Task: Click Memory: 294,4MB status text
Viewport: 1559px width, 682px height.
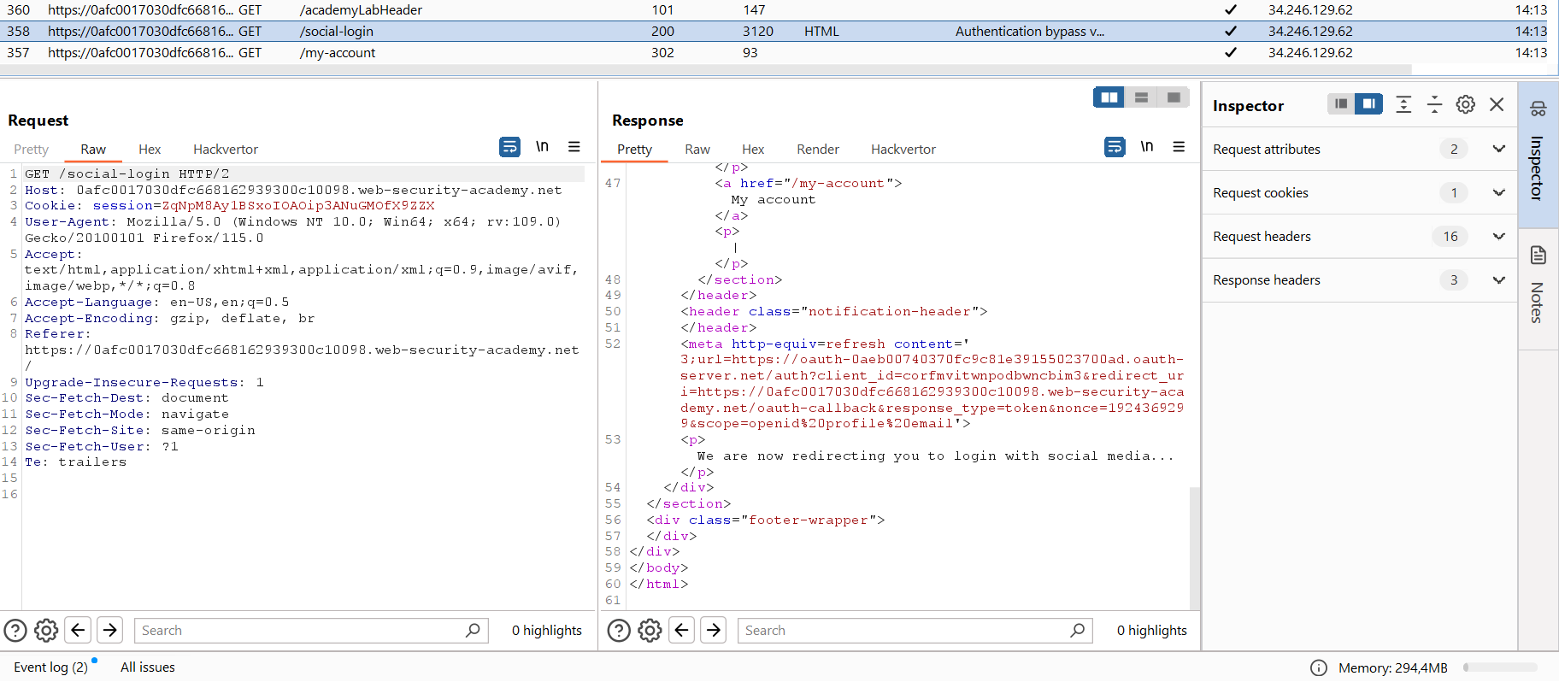Action: pyautogui.click(x=1393, y=668)
